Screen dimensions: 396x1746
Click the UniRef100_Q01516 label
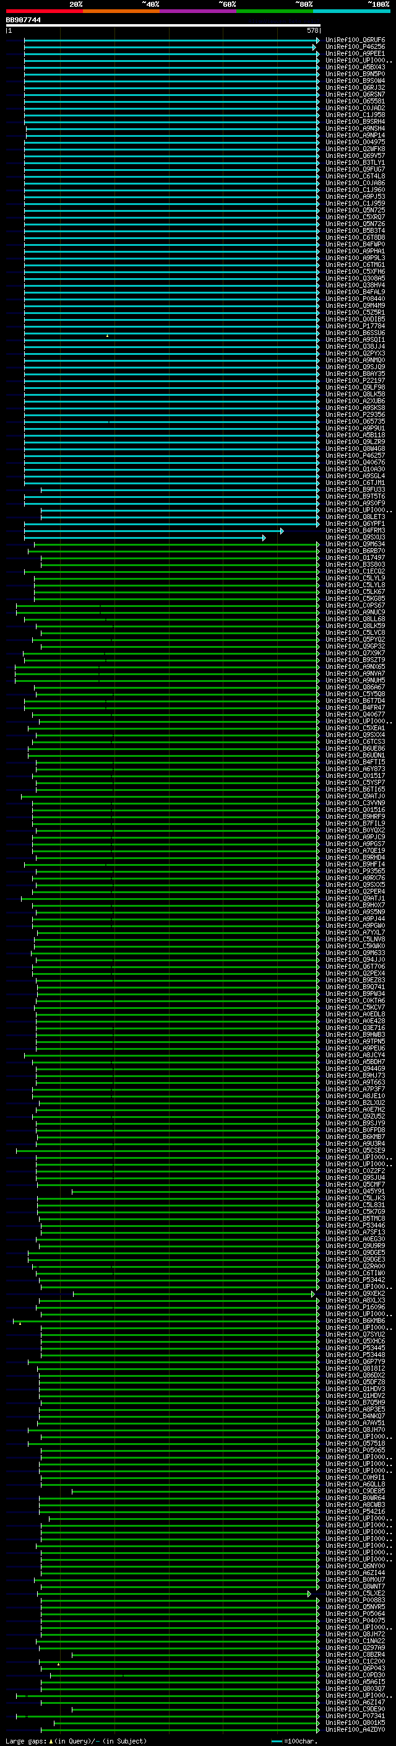[x=355, y=810]
